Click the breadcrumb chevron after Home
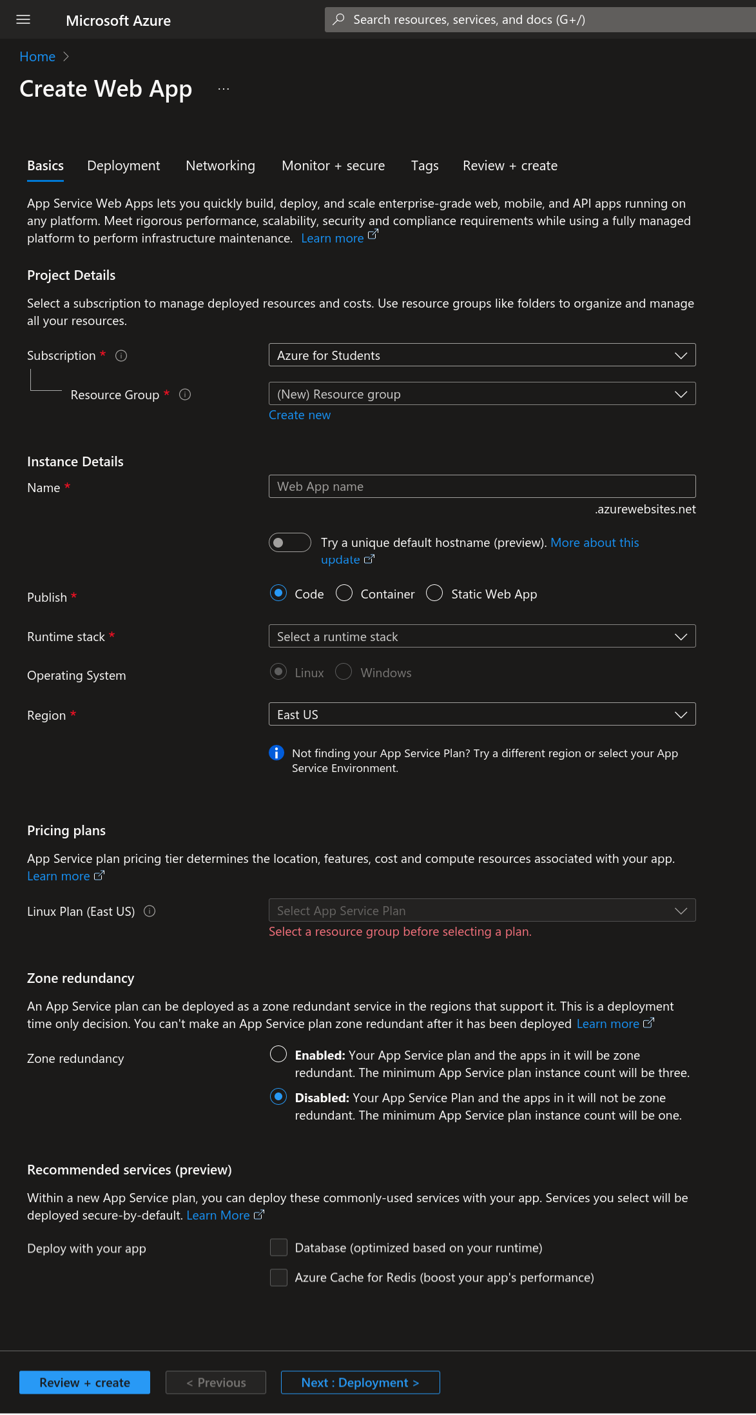This screenshot has height=1415, width=756. 66,57
